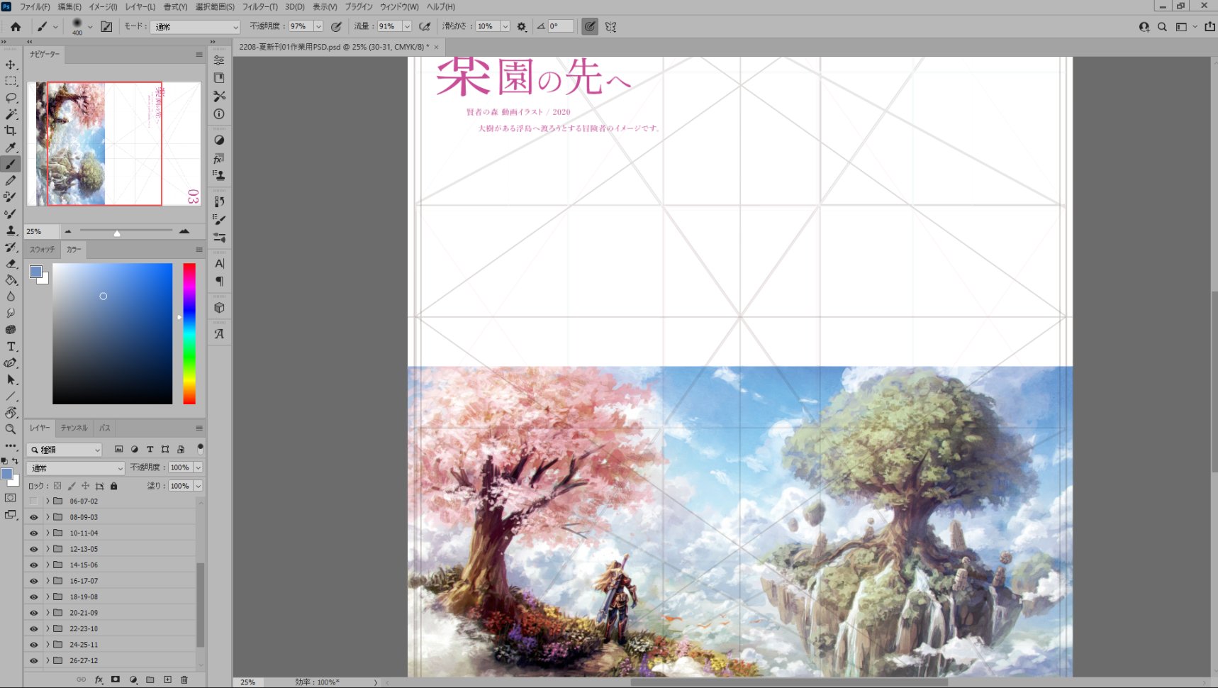1218x688 pixels.
Task: Hide the 10-11-04 layer group
Action: (x=33, y=533)
